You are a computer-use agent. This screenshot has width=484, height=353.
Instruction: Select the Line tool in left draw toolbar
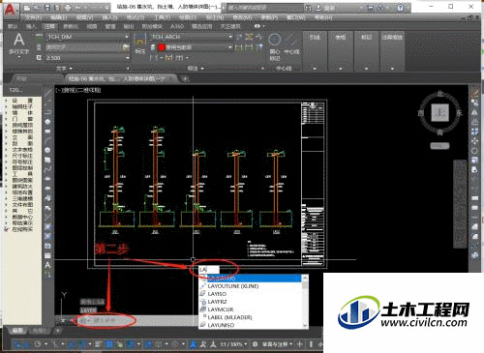pos(47,94)
